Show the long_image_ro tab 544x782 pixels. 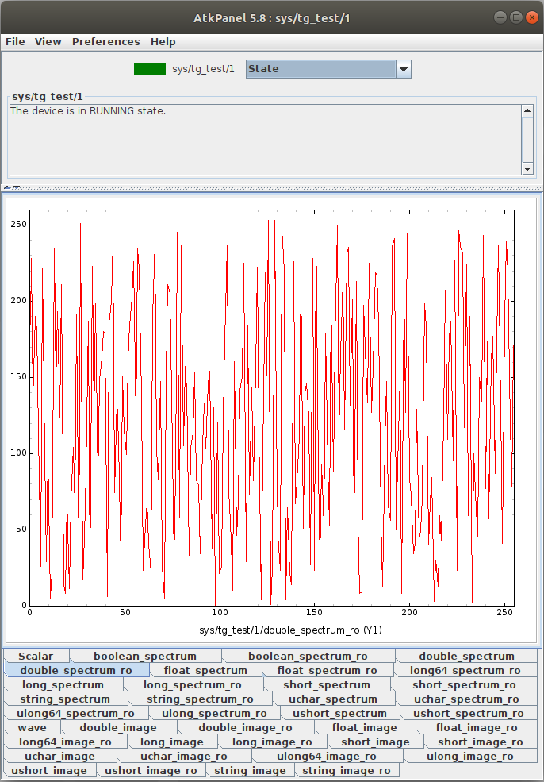tap(272, 742)
